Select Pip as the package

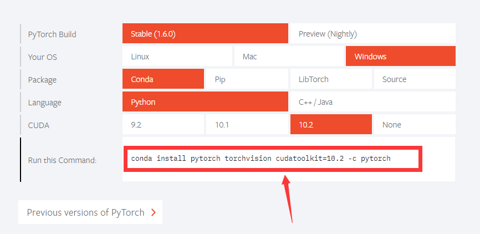point(247,79)
